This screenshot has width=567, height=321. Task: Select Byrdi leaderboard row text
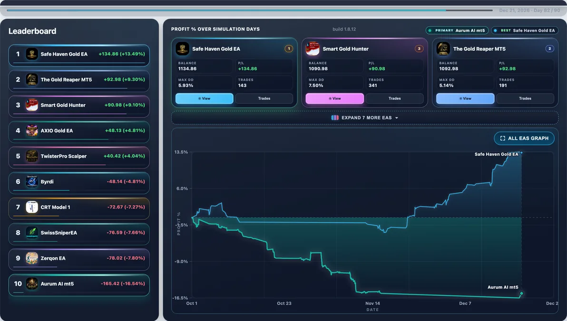47,181
